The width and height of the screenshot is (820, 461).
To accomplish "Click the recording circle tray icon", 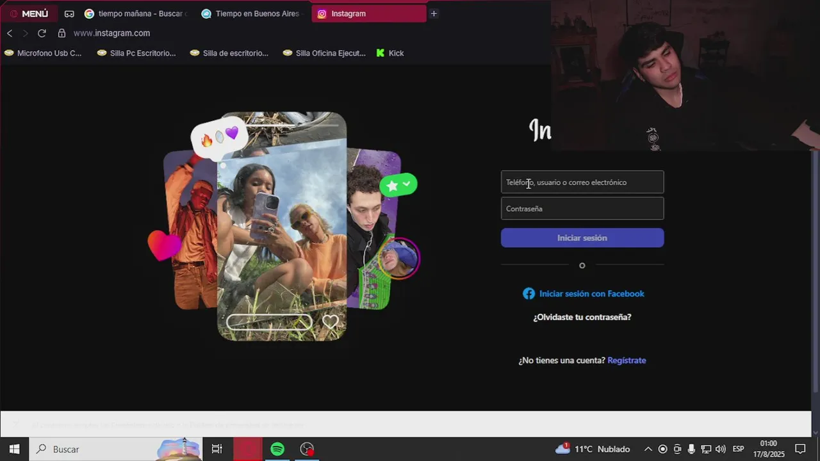I will (x=663, y=449).
